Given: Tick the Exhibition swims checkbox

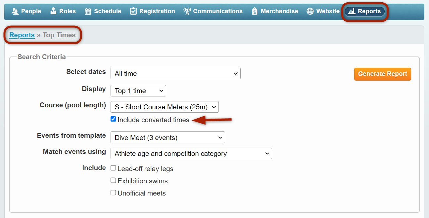Looking at the screenshot, I should pos(113,180).
